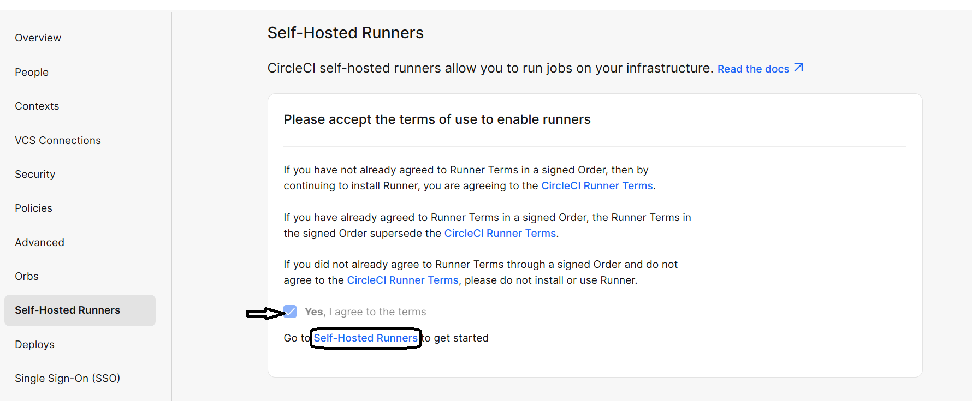Open Advanced settings
The image size is (972, 401).
click(x=39, y=242)
